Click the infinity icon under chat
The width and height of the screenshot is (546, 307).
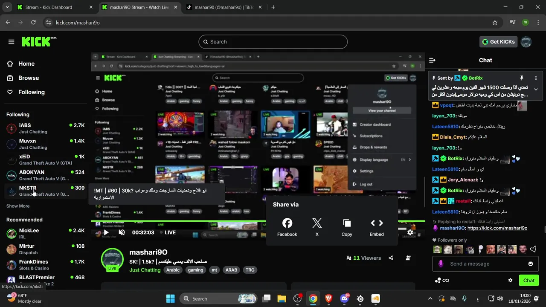click(446, 281)
